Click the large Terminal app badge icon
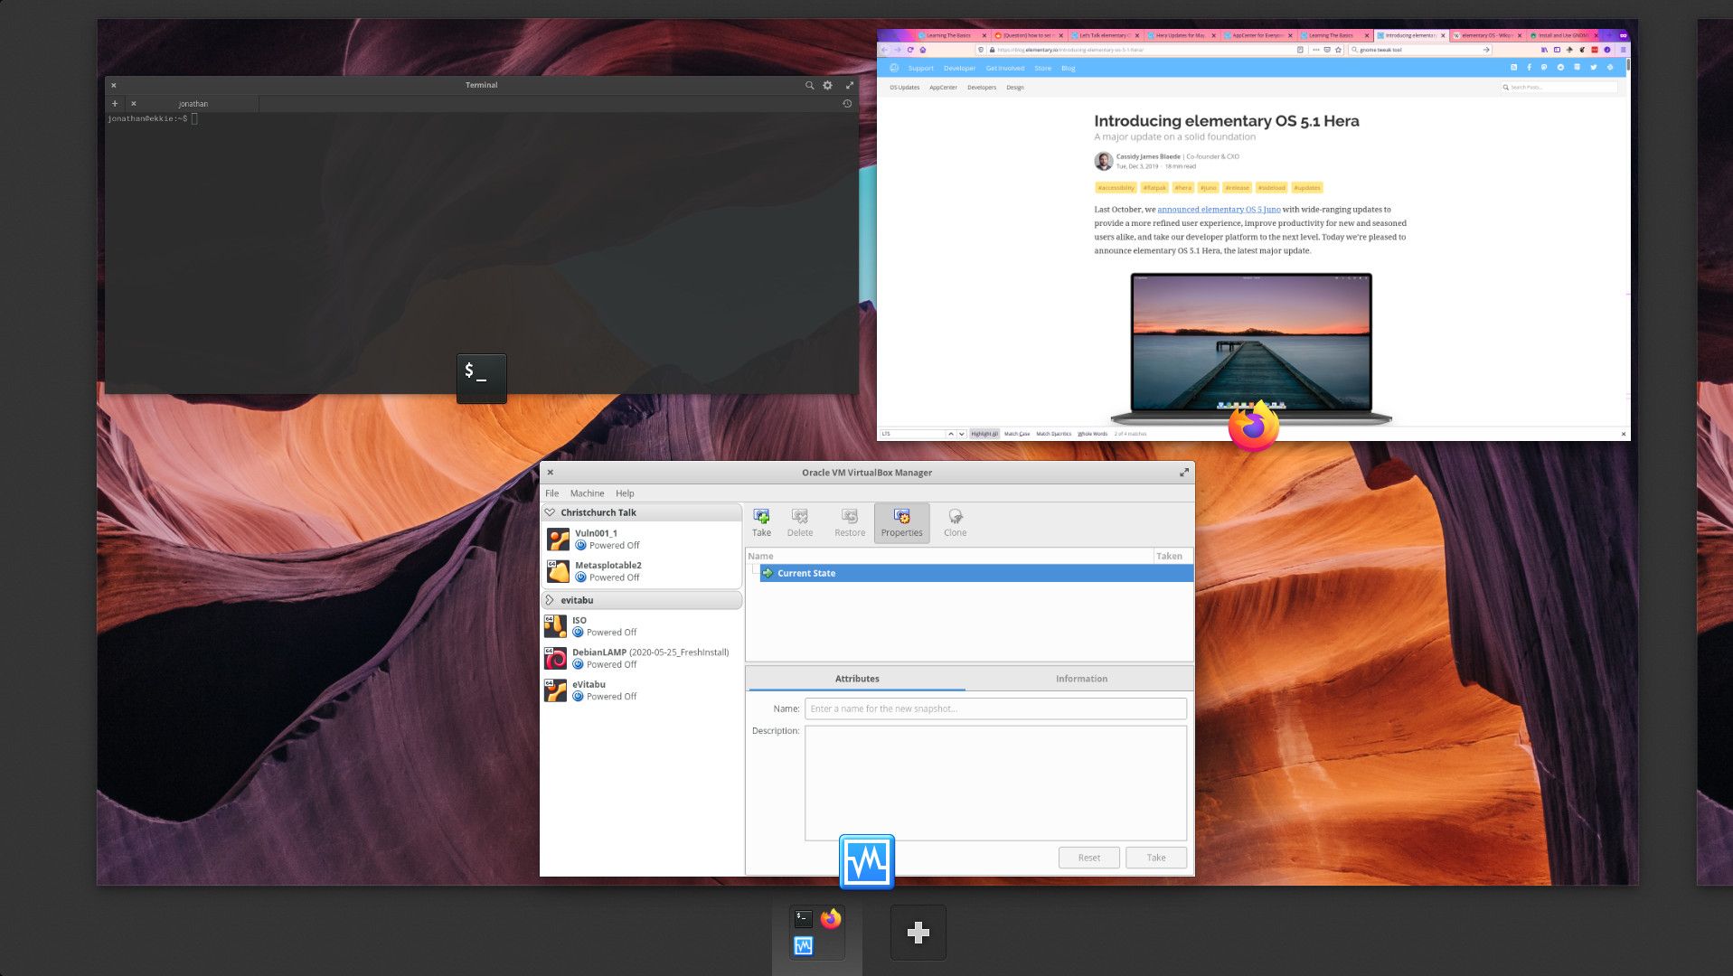This screenshot has height=976, width=1733. tap(481, 378)
